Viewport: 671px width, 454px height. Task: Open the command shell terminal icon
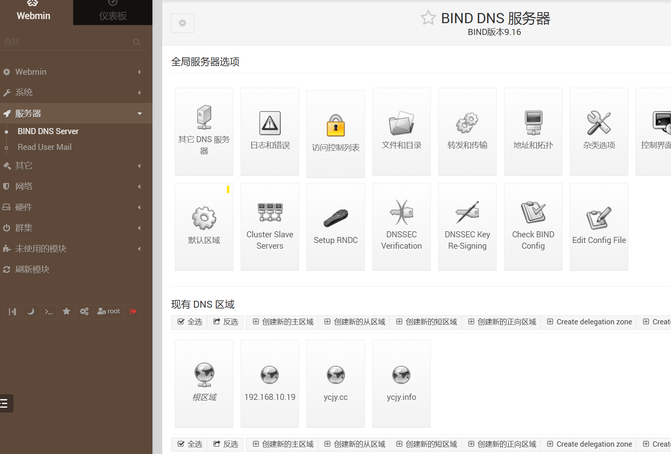(x=49, y=312)
